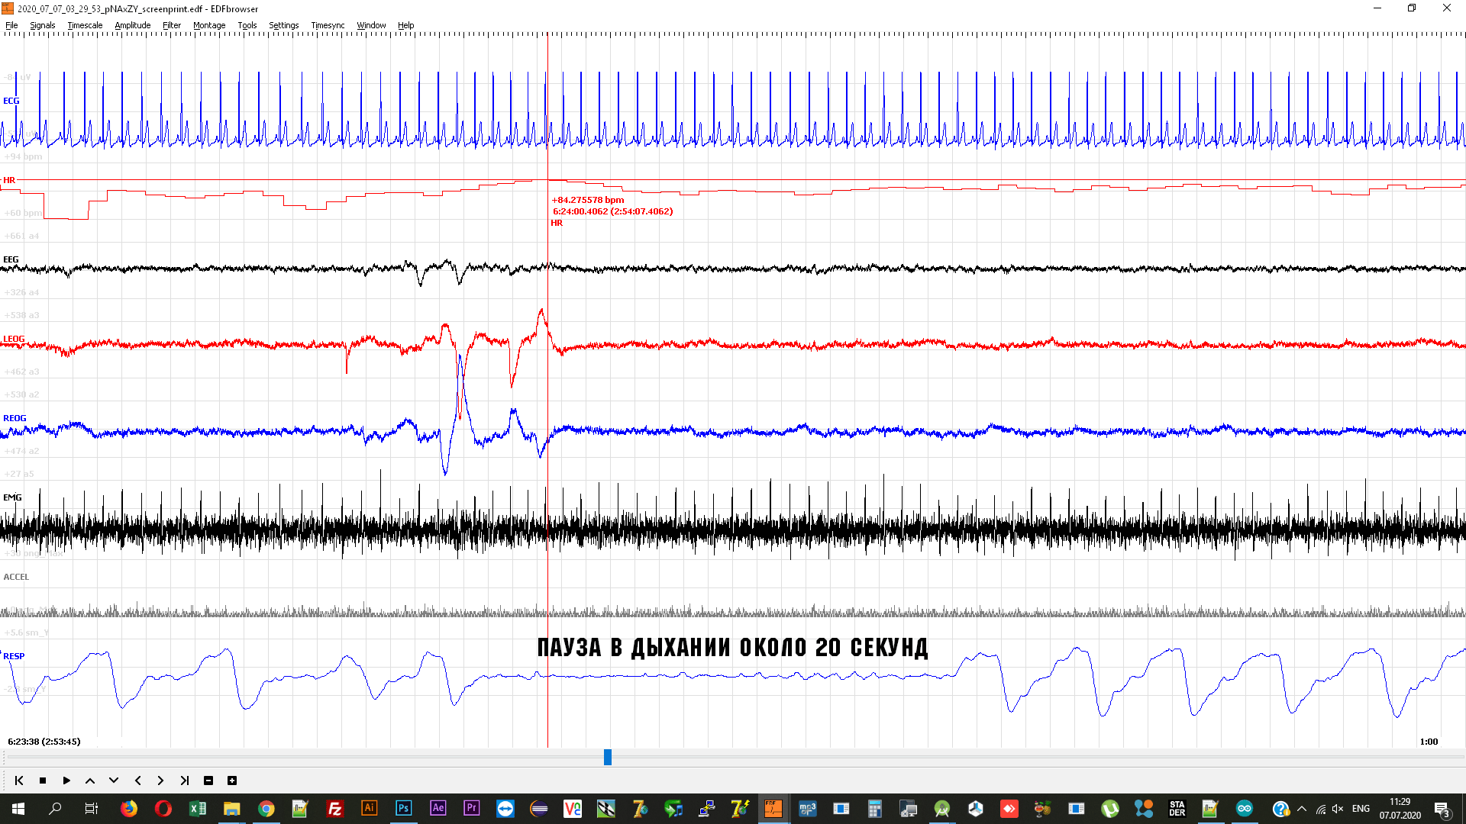
Task: Open the Timesync menu
Action: 328,25
